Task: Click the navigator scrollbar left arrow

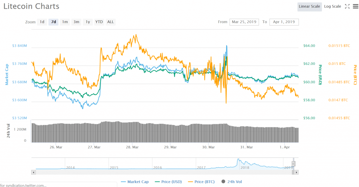Action: (x=34, y=172)
